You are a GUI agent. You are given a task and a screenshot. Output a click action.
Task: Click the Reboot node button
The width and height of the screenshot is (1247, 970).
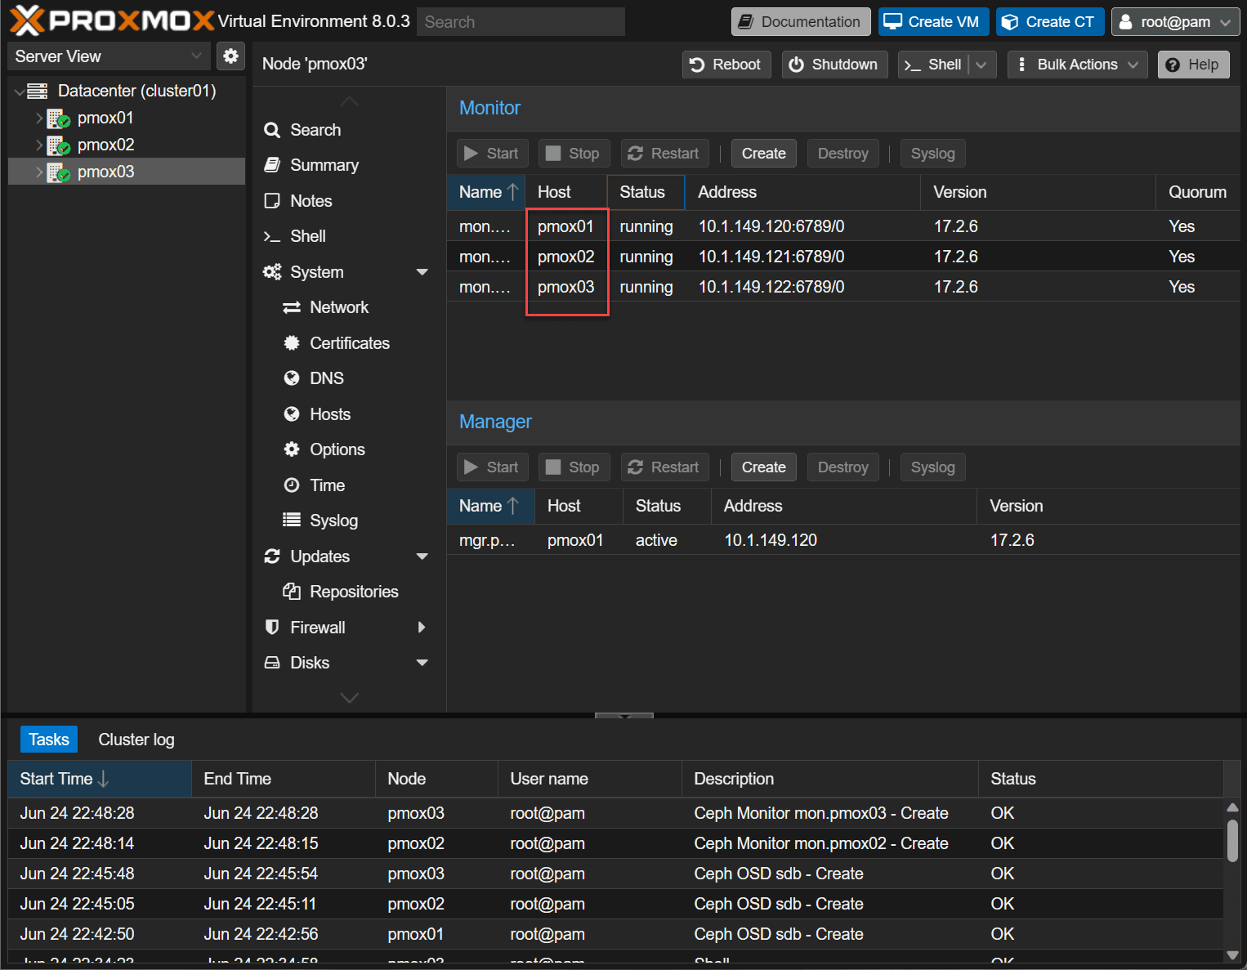726,65
